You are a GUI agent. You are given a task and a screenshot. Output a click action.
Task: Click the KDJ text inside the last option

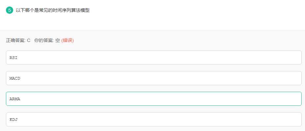pos(14,120)
